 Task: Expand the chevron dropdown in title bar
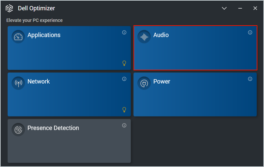(x=224, y=8)
